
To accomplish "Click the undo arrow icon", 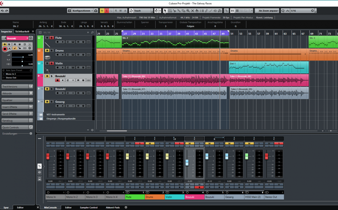I will 2,11.
